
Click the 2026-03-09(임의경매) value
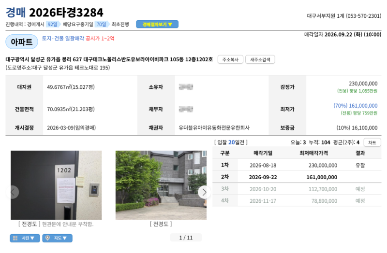(x=71, y=127)
